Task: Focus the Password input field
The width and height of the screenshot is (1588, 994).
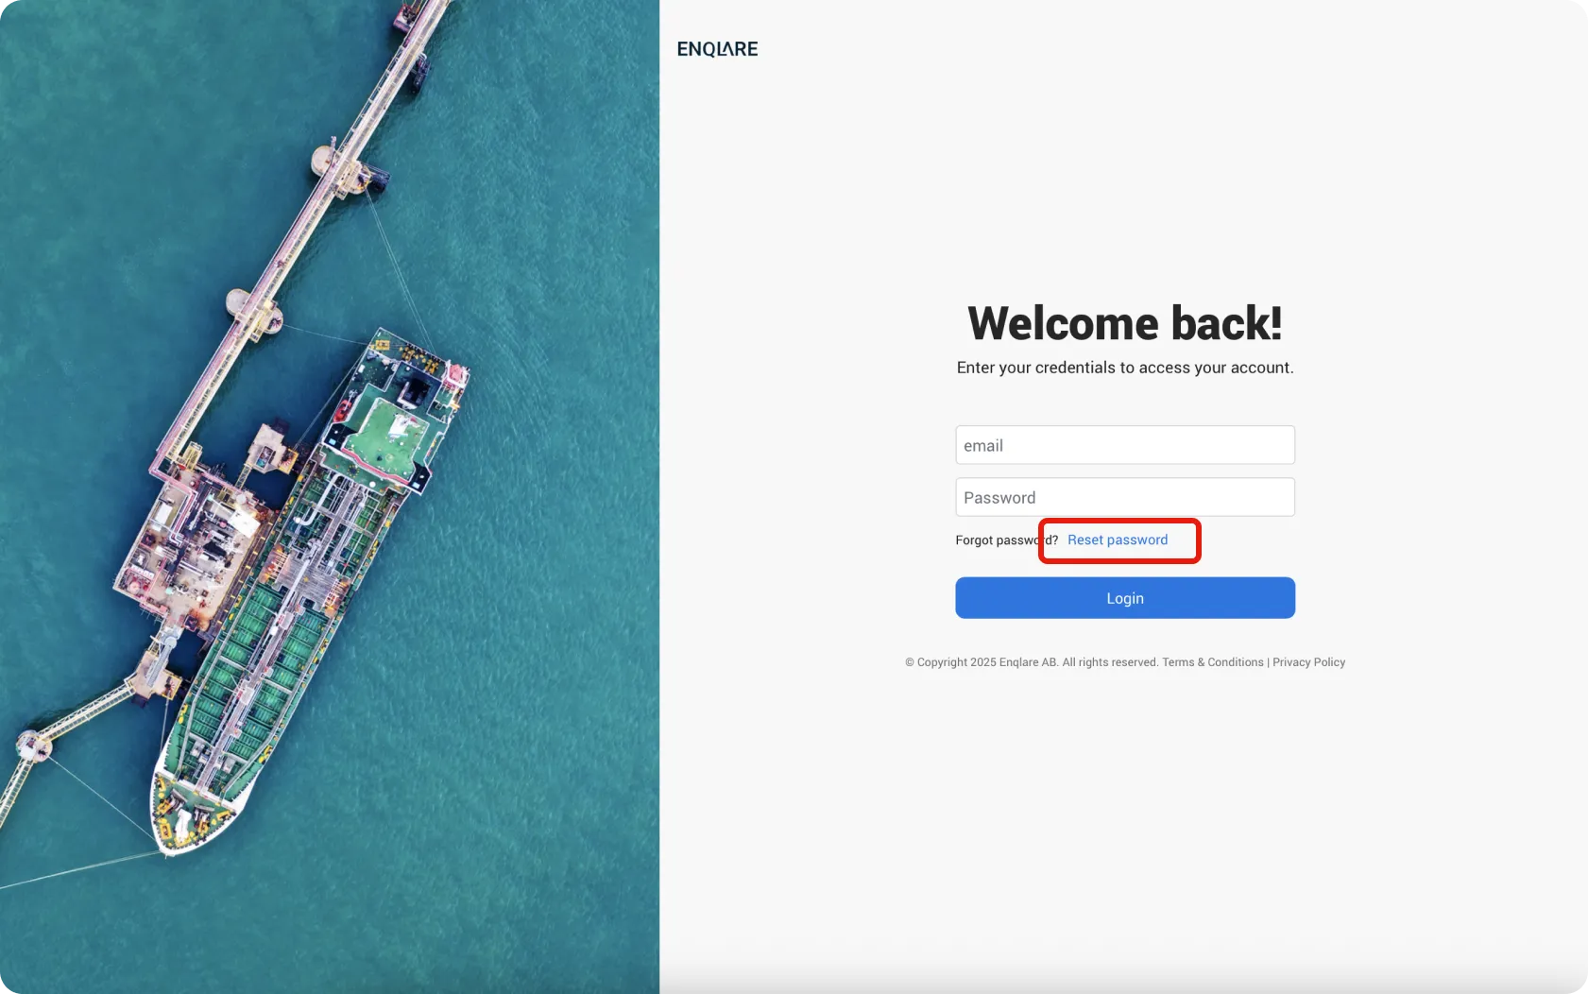Action: coord(1124,497)
